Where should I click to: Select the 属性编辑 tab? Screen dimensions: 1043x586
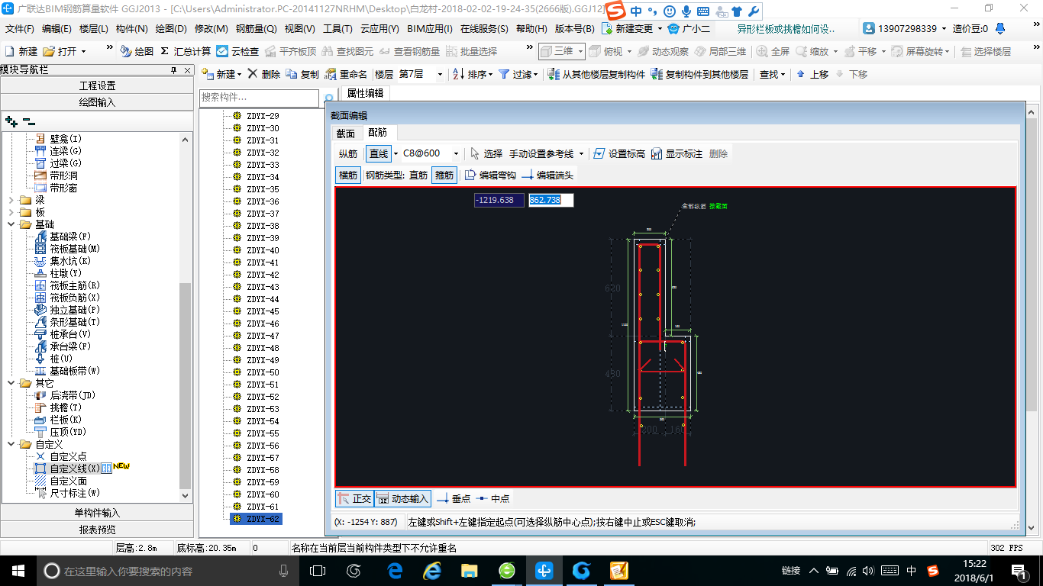pos(365,93)
